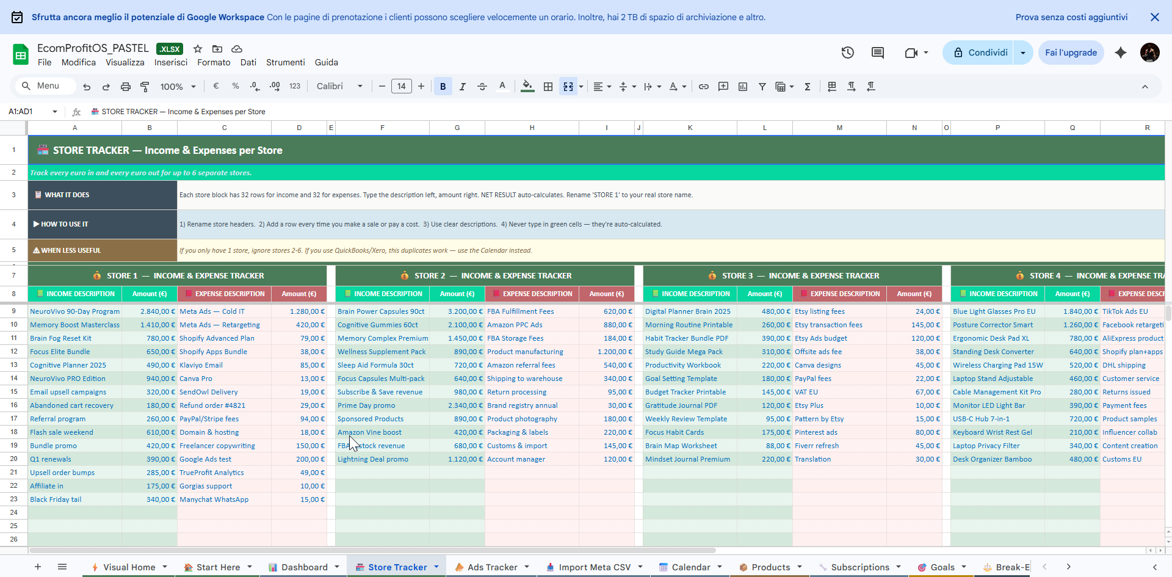Toggle italic formatting
1172x577 pixels.
(462, 87)
